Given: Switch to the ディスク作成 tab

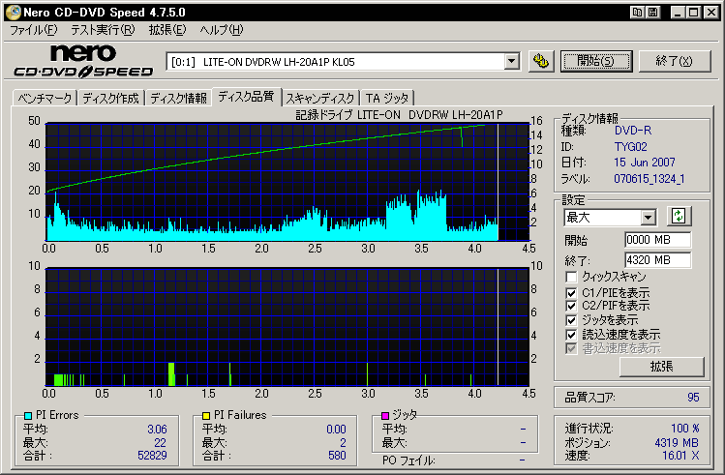Looking at the screenshot, I should tap(111, 99).
